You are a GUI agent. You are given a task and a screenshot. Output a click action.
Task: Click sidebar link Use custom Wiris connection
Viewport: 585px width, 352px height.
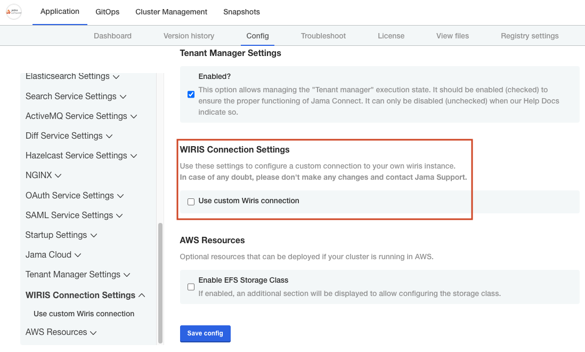[x=84, y=314]
